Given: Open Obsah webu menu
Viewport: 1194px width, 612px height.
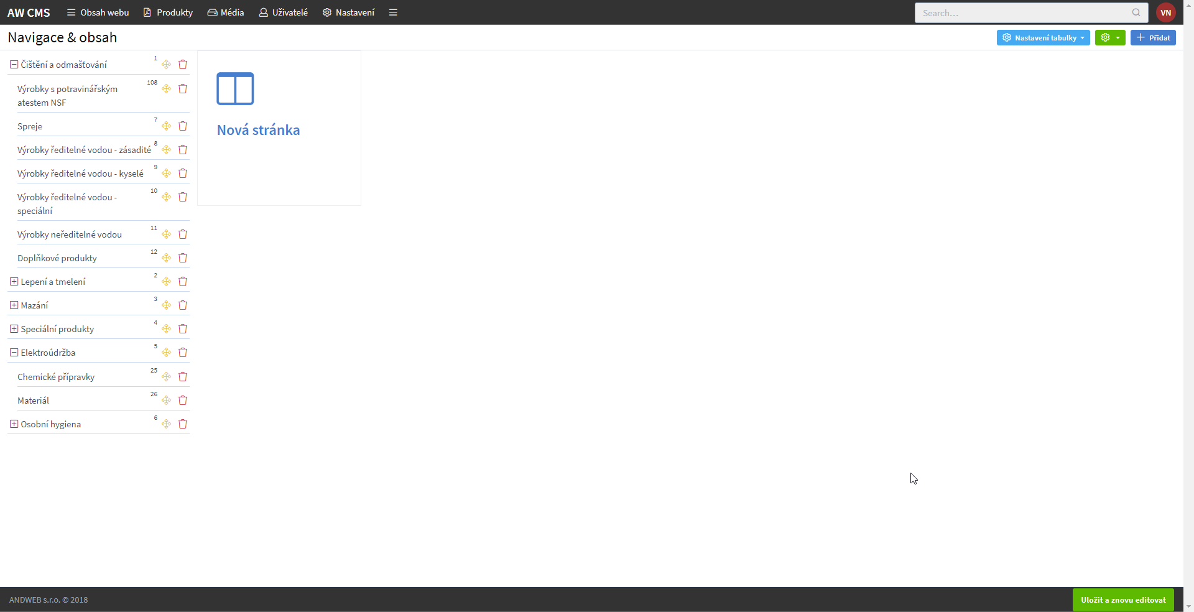Looking at the screenshot, I should [x=98, y=12].
